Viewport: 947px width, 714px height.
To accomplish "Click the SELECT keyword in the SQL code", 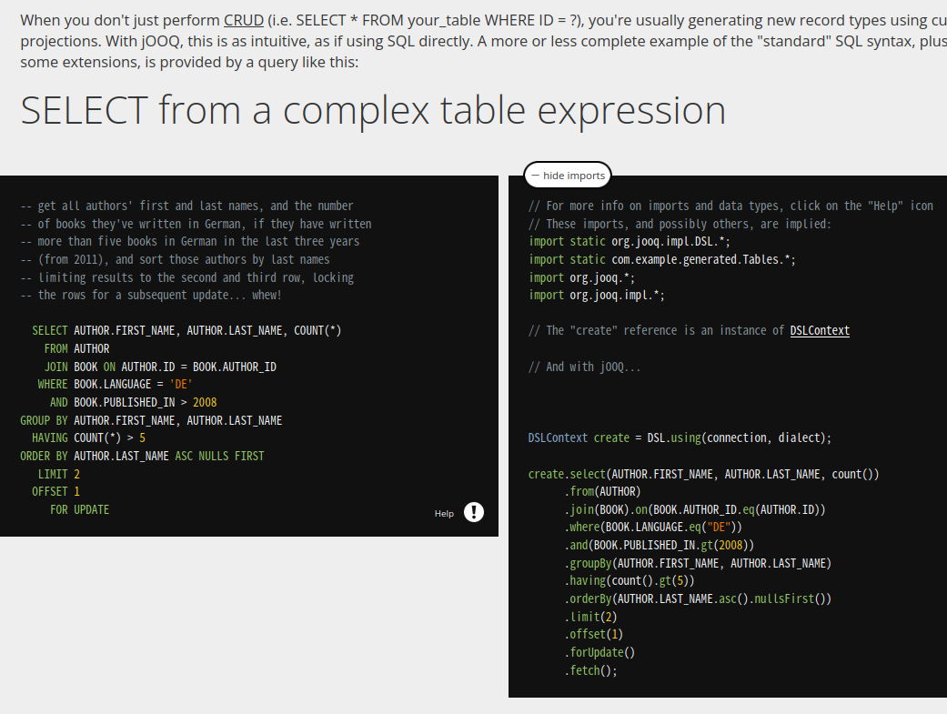I will point(49,330).
